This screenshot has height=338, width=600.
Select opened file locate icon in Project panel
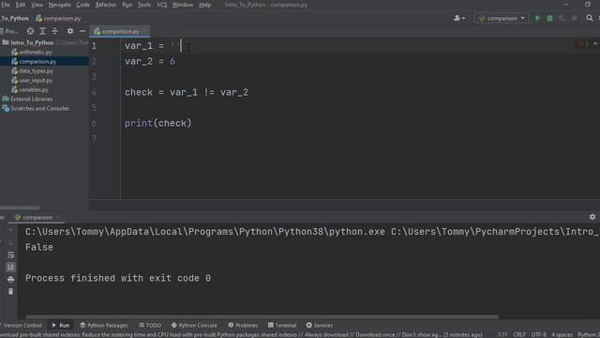point(30,31)
